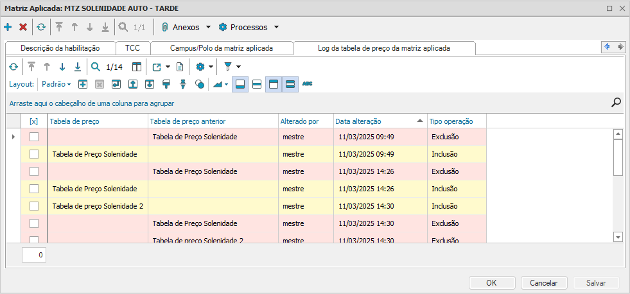Image resolution: width=630 pixels, height=294 pixels.
Task: Click the grid scrollbar up arrow
Action: (618, 134)
